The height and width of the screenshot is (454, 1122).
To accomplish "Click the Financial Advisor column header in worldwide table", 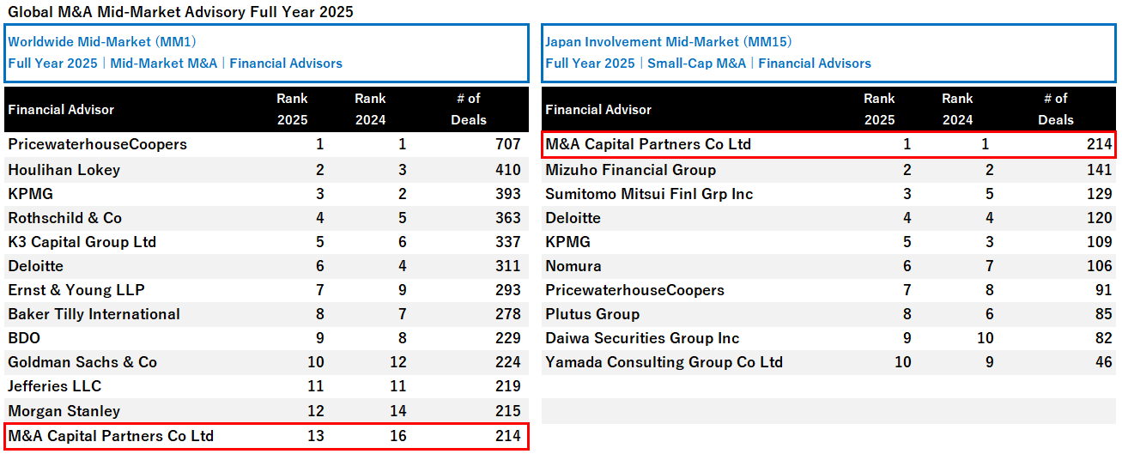I will (61, 110).
